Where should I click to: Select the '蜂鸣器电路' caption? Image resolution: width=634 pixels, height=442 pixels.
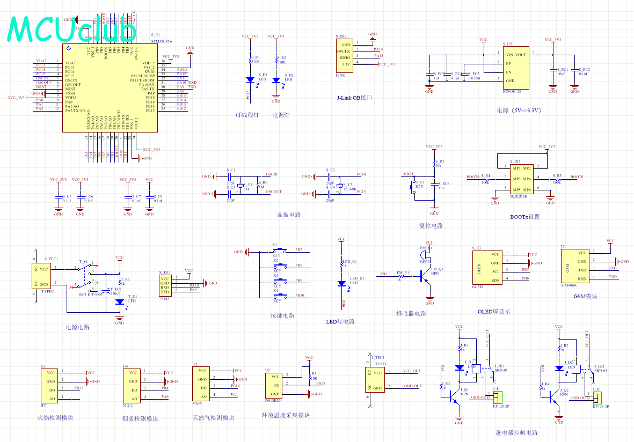(411, 313)
